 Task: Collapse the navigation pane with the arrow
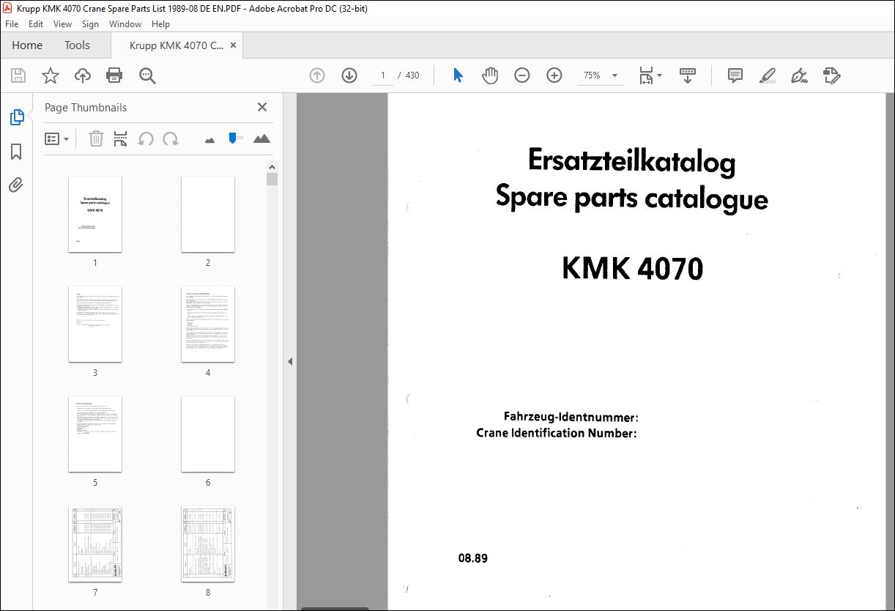[x=289, y=361]
